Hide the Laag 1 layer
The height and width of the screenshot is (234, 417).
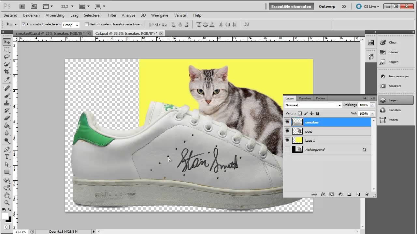[x=287, y=140]
